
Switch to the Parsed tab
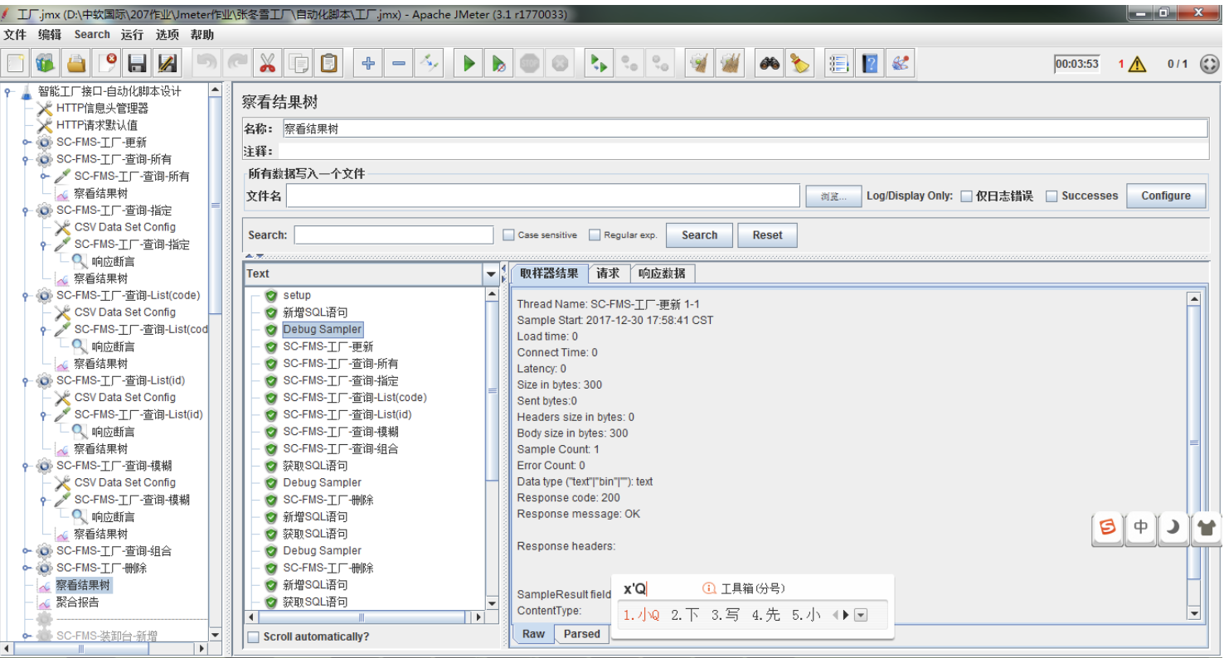coord(581,634)
